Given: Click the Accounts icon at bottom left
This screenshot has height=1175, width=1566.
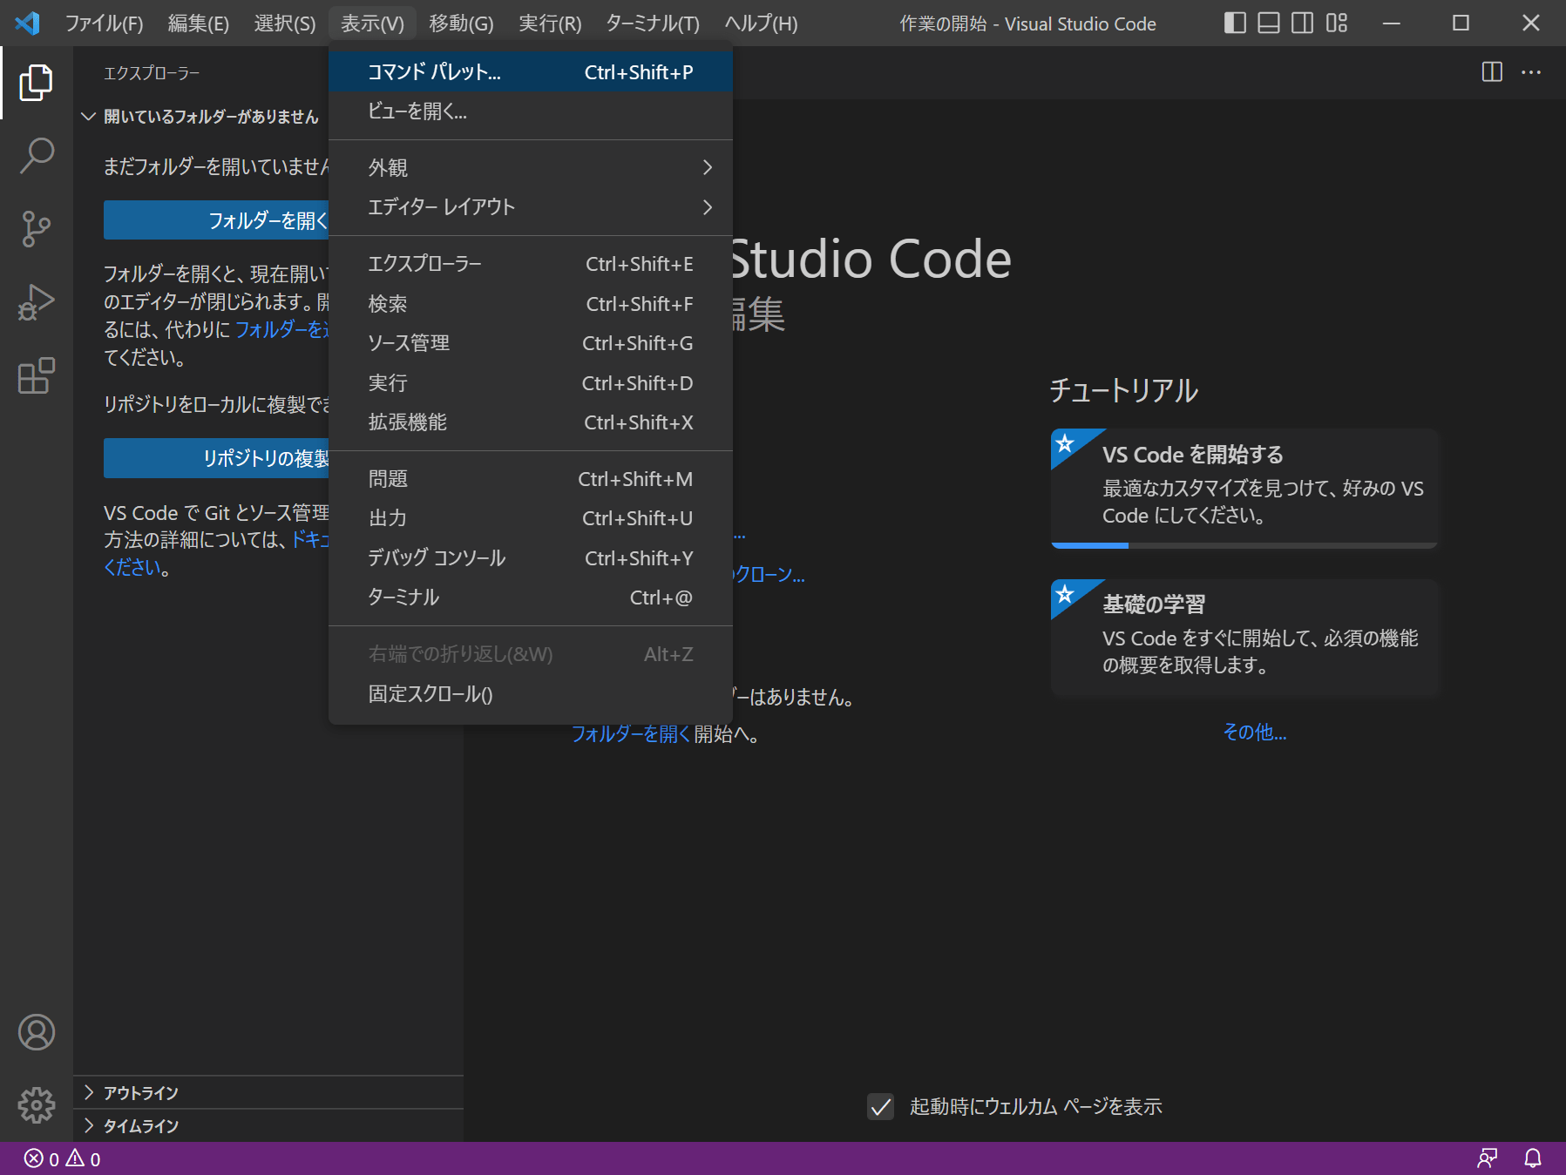Looking at the screenshot, I should pos(36,1032).
